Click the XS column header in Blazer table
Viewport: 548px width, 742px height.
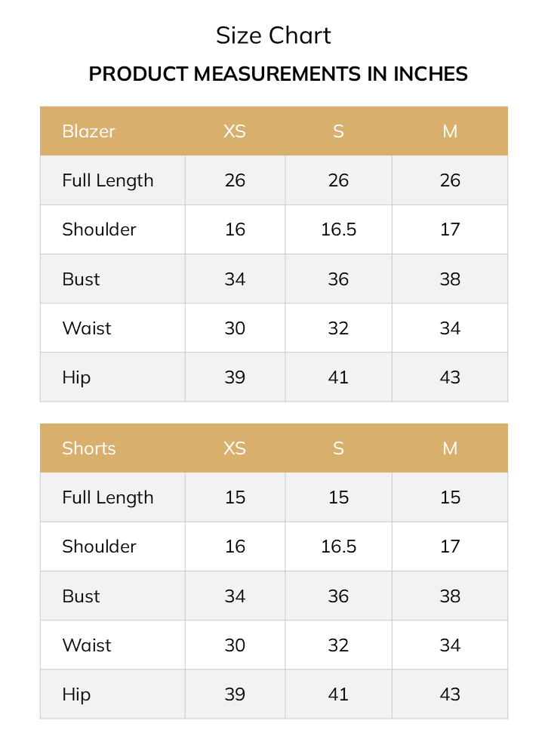coord(235,131)
